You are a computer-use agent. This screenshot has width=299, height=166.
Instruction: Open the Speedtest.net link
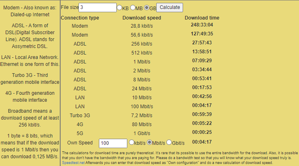(73, 163)
